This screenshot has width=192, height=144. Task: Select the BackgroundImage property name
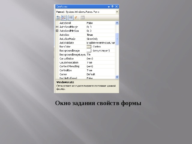tap(69, 51)
